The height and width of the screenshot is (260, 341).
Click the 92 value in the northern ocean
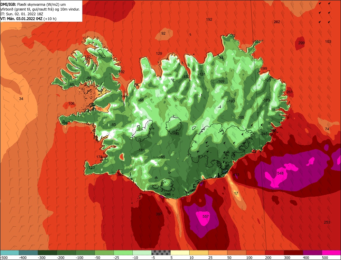click(x=163, y=33)
